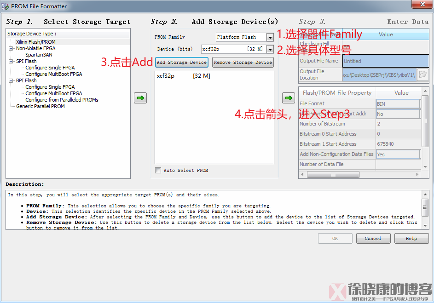
Task: Open Help for the PROM File Formatter
Action: (411, 238)
